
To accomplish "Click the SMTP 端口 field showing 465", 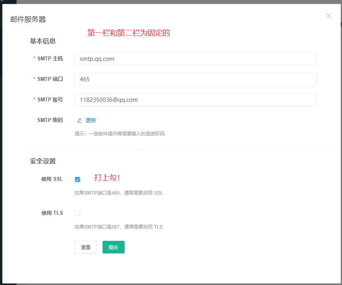I will pyautogui.click(x=195, y=79).
